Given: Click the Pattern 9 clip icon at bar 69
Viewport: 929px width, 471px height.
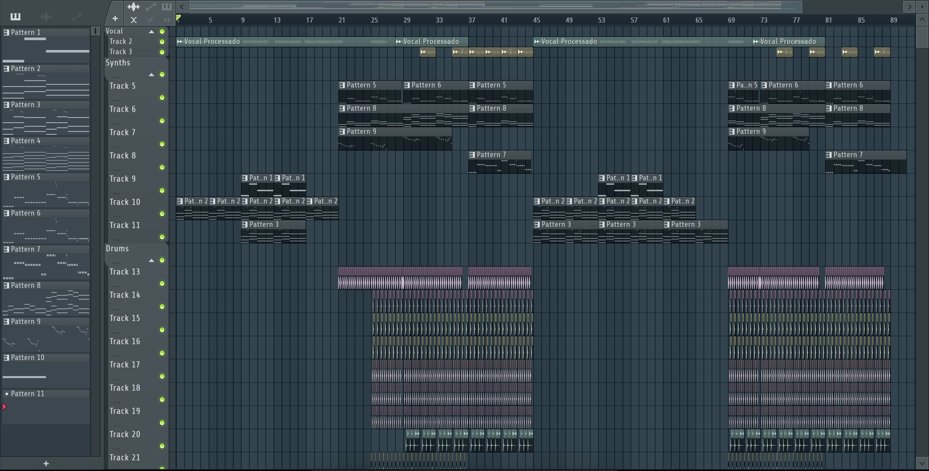Looking at the screenshot, I should pos(731,132).
